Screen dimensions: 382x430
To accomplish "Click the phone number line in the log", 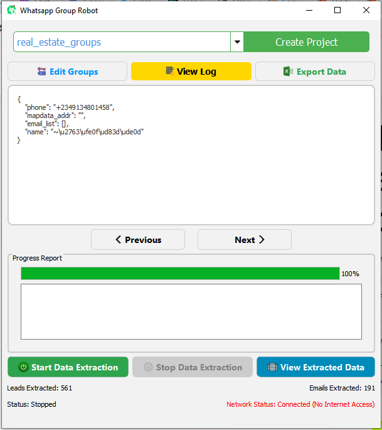I will (x=70, y=107).
